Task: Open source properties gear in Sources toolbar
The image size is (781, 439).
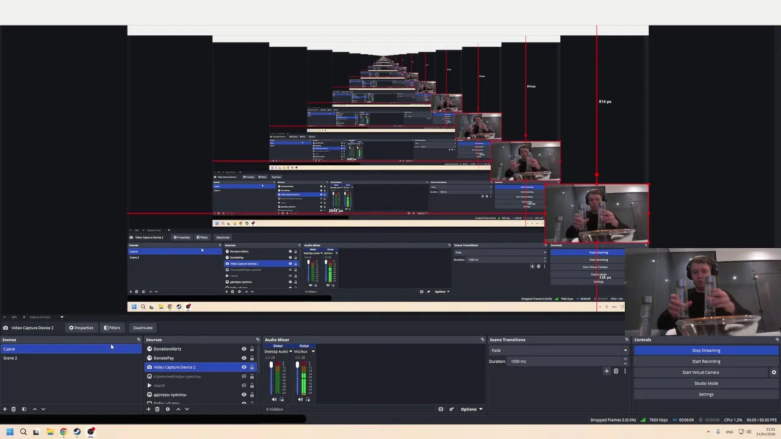Action: tap(168, 409)
